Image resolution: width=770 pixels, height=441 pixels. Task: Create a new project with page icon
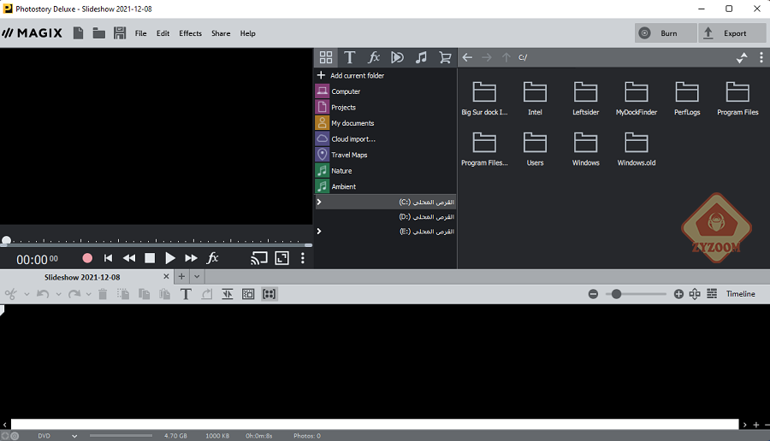click(x=78, y=33)
